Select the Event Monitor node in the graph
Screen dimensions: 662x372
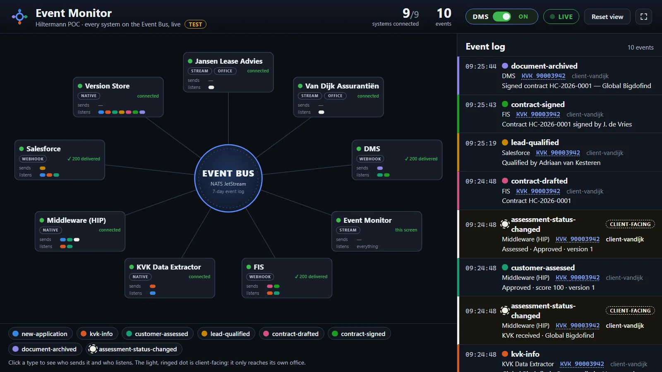(377, 231)
